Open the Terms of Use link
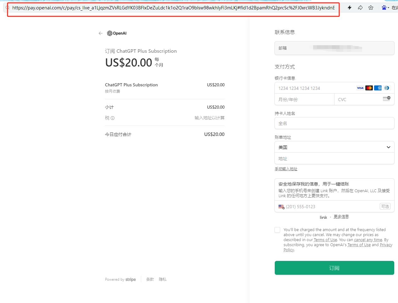Image resolution: width=398 pixels, height=303 pixels. point(325,240)
